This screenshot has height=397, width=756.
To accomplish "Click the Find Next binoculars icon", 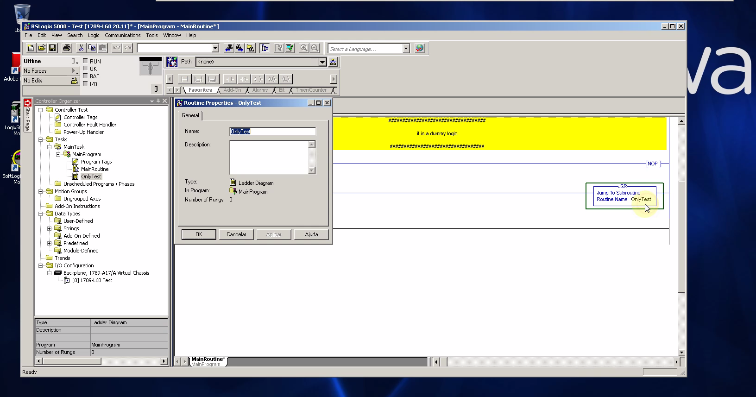I will tap(239, 48).
